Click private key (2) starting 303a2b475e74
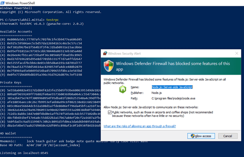 pyautogui.click(x=54, y=98)
